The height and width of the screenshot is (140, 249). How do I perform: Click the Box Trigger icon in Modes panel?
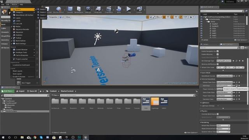(x=19, y=83)
